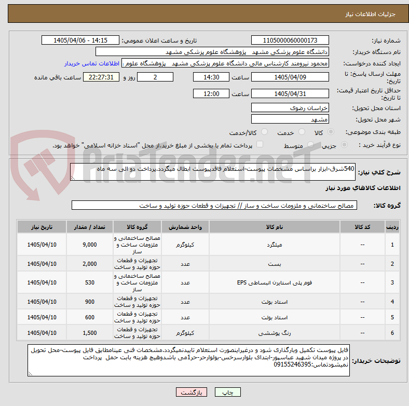
Task: Click the price validity date 1405/04/31
Action: (290, 93)
